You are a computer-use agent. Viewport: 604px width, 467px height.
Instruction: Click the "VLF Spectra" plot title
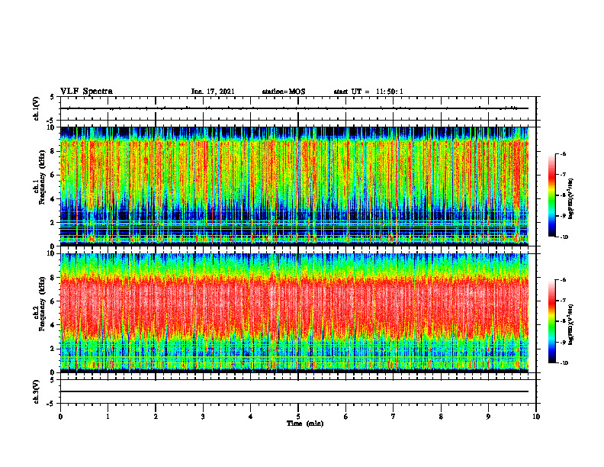click(x=86, y=92)
